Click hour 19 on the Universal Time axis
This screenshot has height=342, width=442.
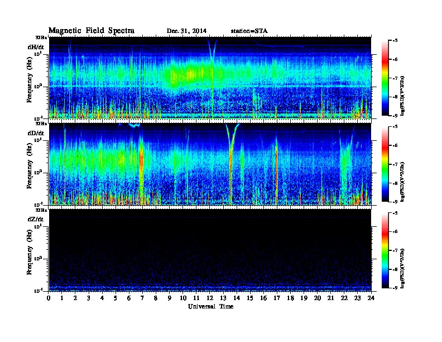[304, 298]
